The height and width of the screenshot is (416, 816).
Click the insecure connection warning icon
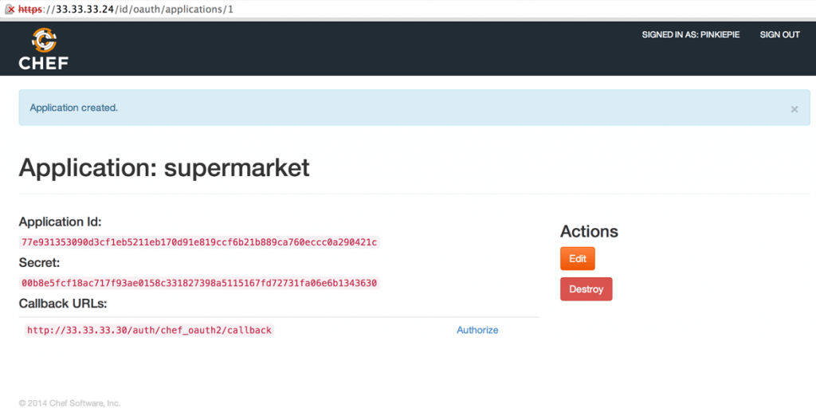(10, 7)
